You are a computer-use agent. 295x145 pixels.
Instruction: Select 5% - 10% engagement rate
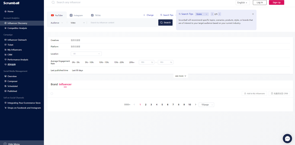89,62
